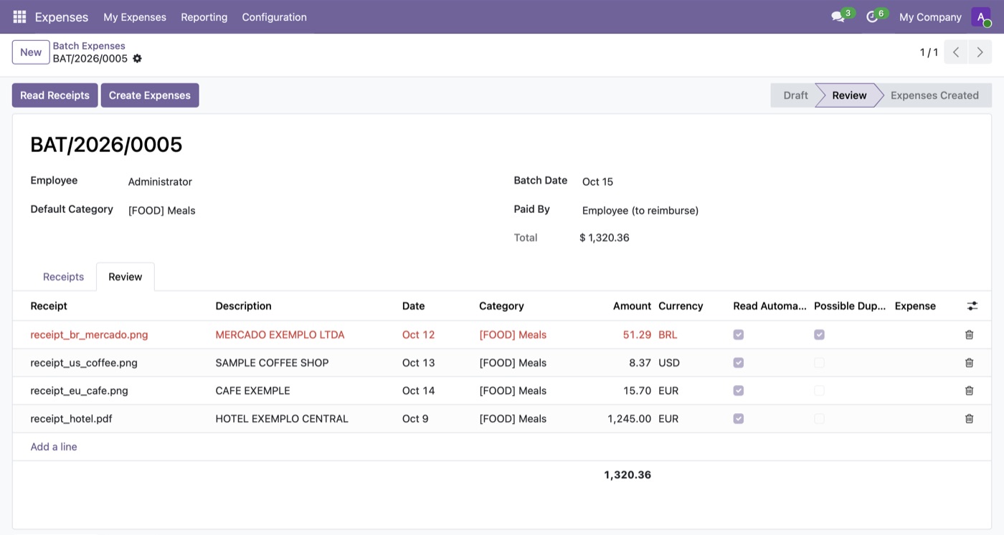Toggle Read Automatically for receipt_eu_cafe.png
The height and width of the screenshot is (535, 1004).
click(x=739, y=391)
